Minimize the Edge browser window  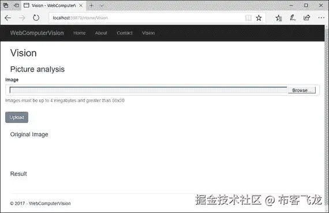pyautogui.click(x=291, y=5)
